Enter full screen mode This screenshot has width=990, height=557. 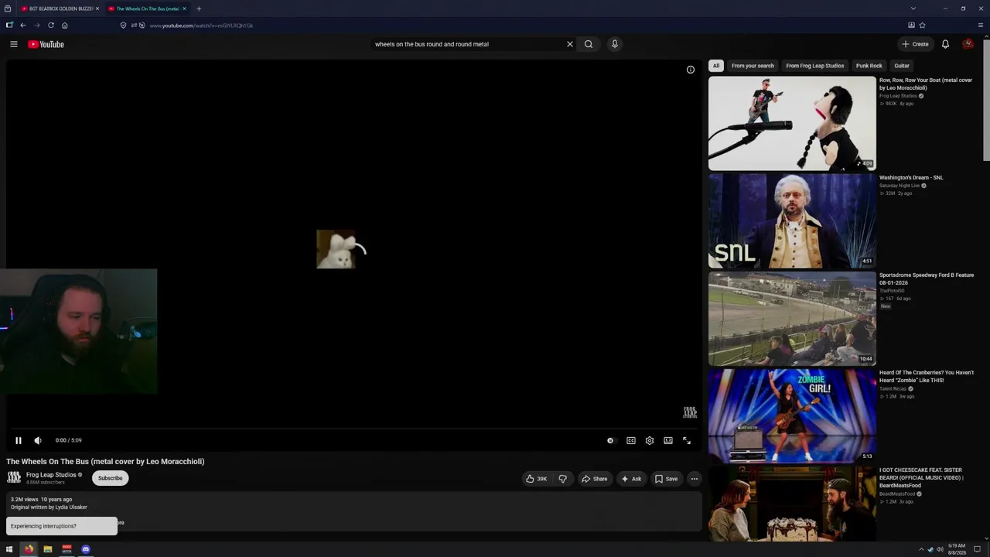point(687,440)
